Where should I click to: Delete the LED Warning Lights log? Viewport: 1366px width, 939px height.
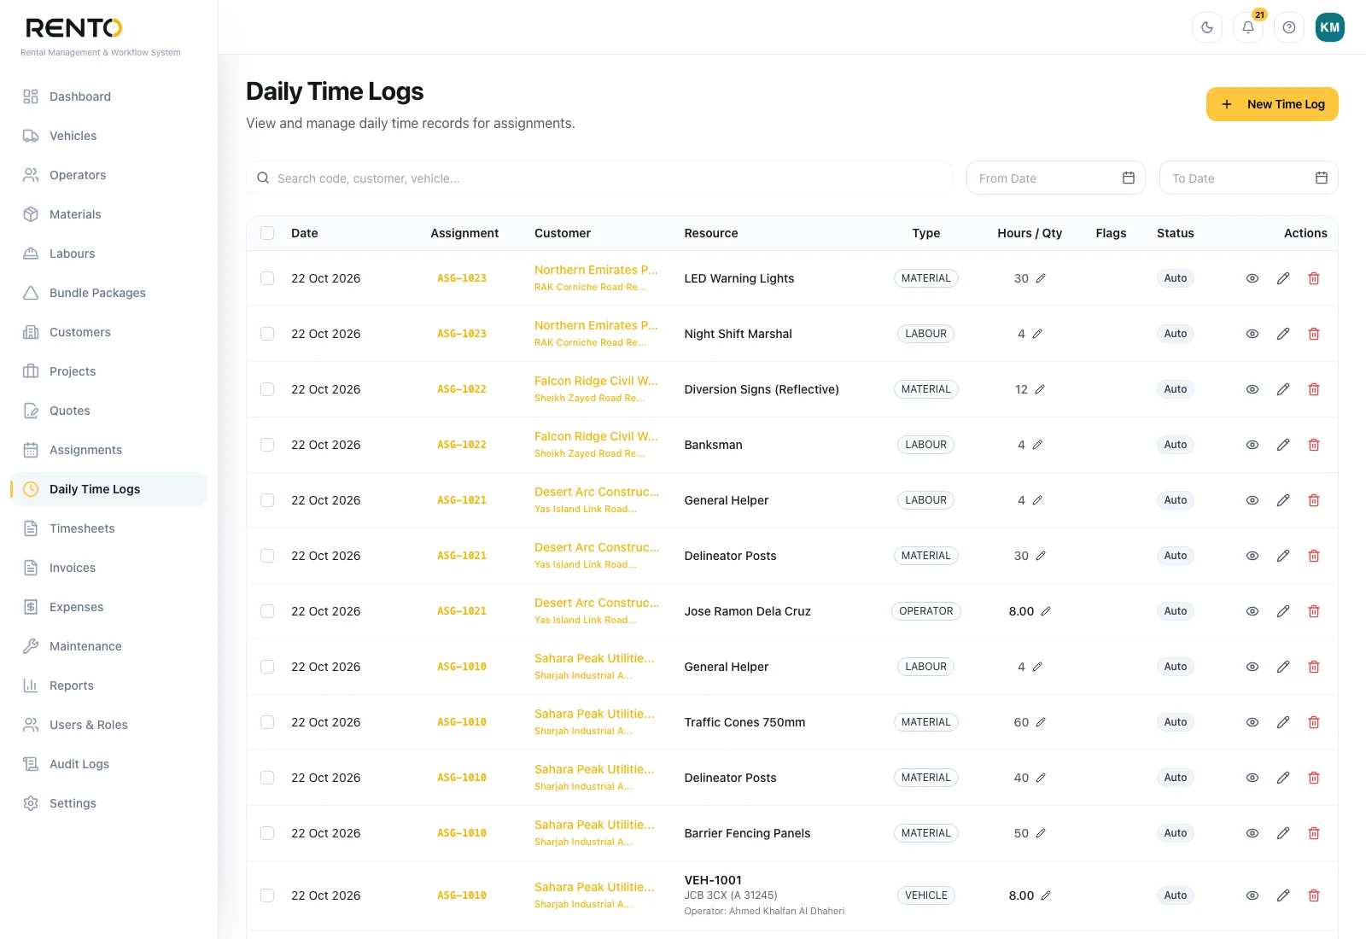[x=1314, y=278]
